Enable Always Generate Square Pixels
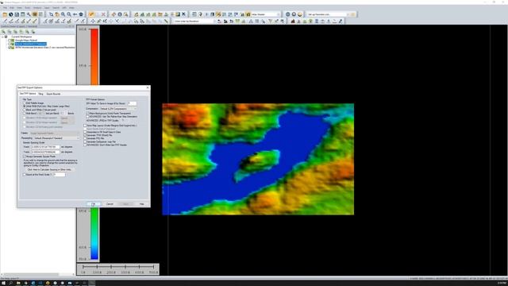 click(x=25, y=157)
